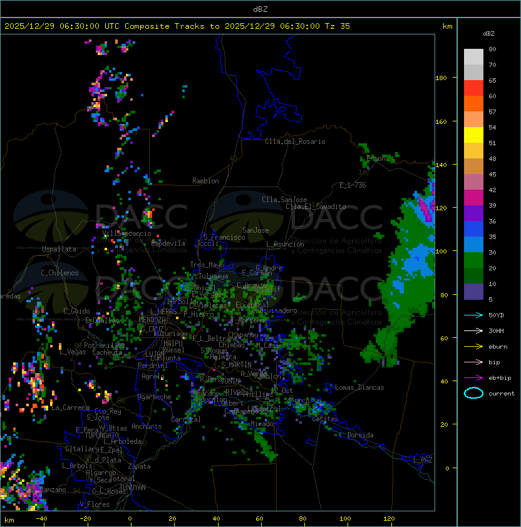The image size is (521, 527).
Task: Click the 'Agrelo' map label
Action: point(153,376)
